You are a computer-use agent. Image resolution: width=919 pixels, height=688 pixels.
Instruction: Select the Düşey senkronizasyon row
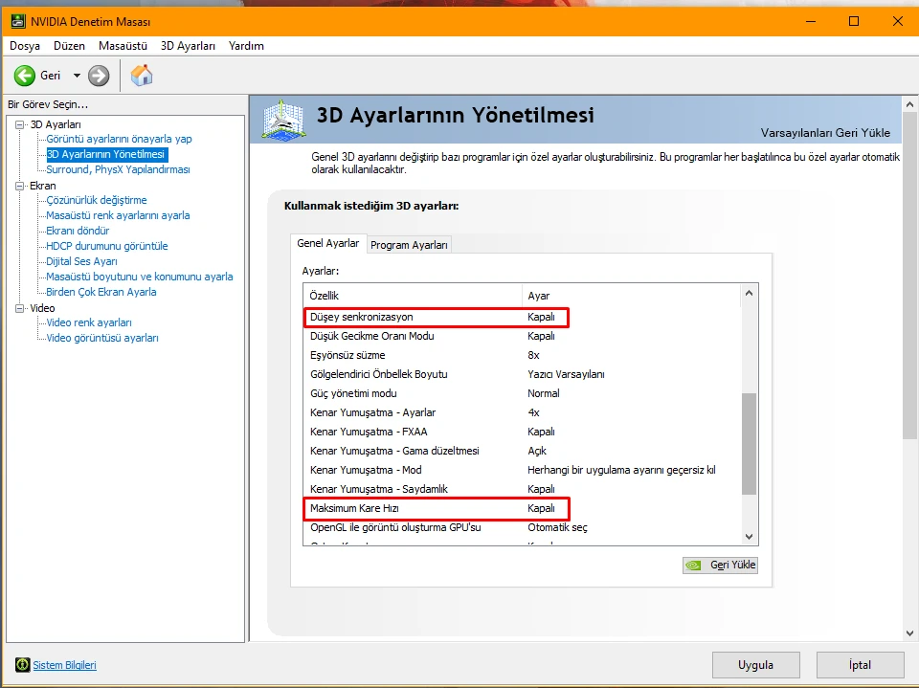point(523,317)
